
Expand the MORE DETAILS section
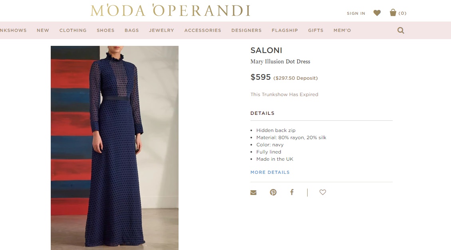pyautogui.click(x=270, y=172)
